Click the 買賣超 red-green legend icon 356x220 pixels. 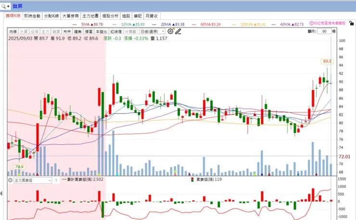(x=192, y=180)
